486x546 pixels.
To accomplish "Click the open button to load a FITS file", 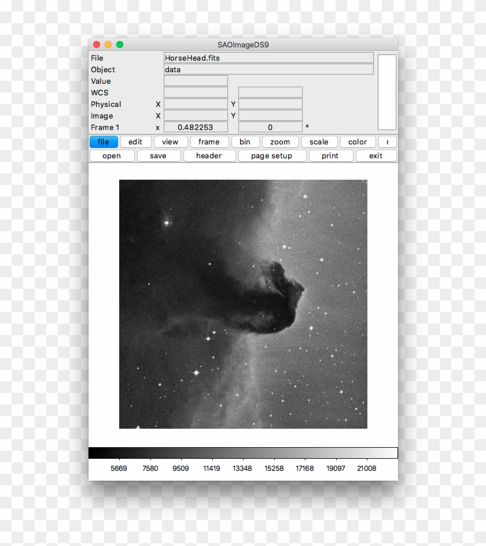I will [112, 155].
